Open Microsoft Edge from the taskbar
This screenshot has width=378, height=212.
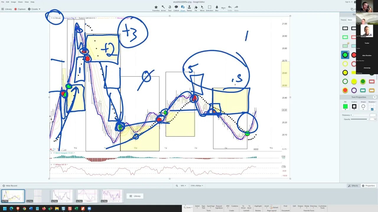[x=11, y=208]
